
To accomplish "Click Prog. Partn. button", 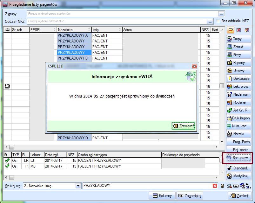I will (x=238, y=142).
